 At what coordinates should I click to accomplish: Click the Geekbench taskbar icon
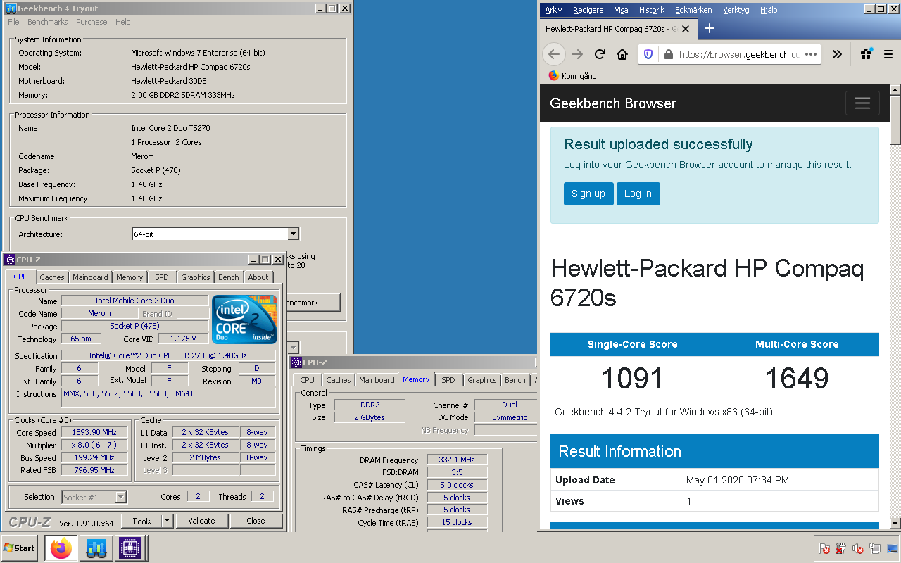coord(95,548)
